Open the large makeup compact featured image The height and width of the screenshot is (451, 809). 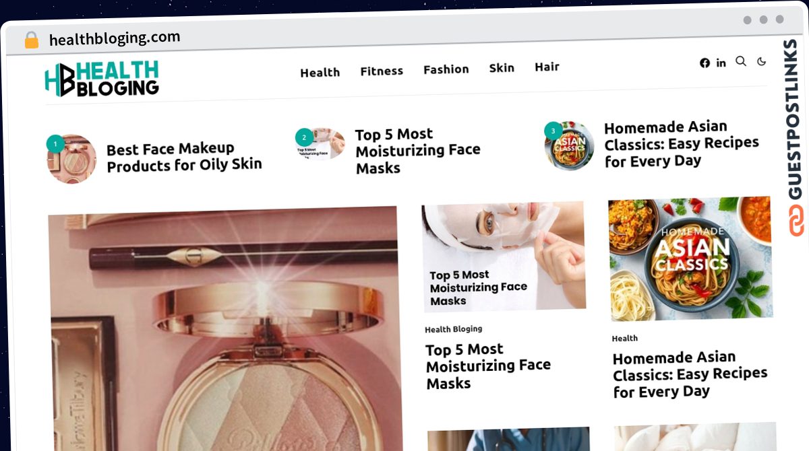tap(225, 329)
